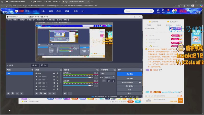Viewport: 204px width, 115px height.
Task: Move the scene up in Scenes panel
Action: pyautogui.click(x=17, y=93)
